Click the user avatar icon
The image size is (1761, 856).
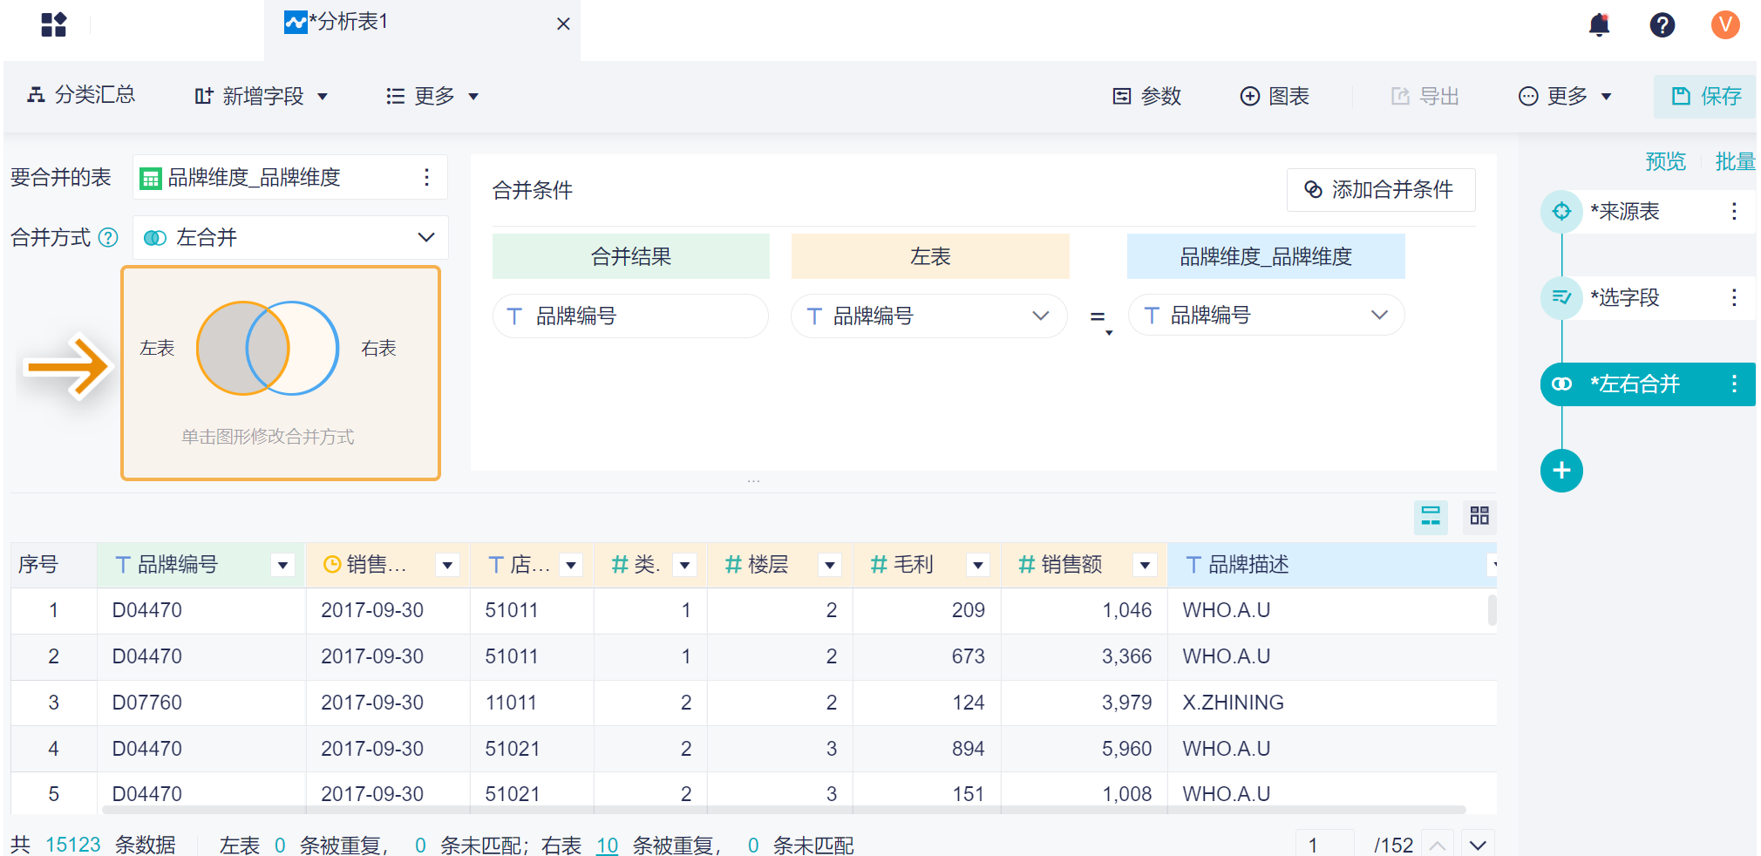(1724, 24)
